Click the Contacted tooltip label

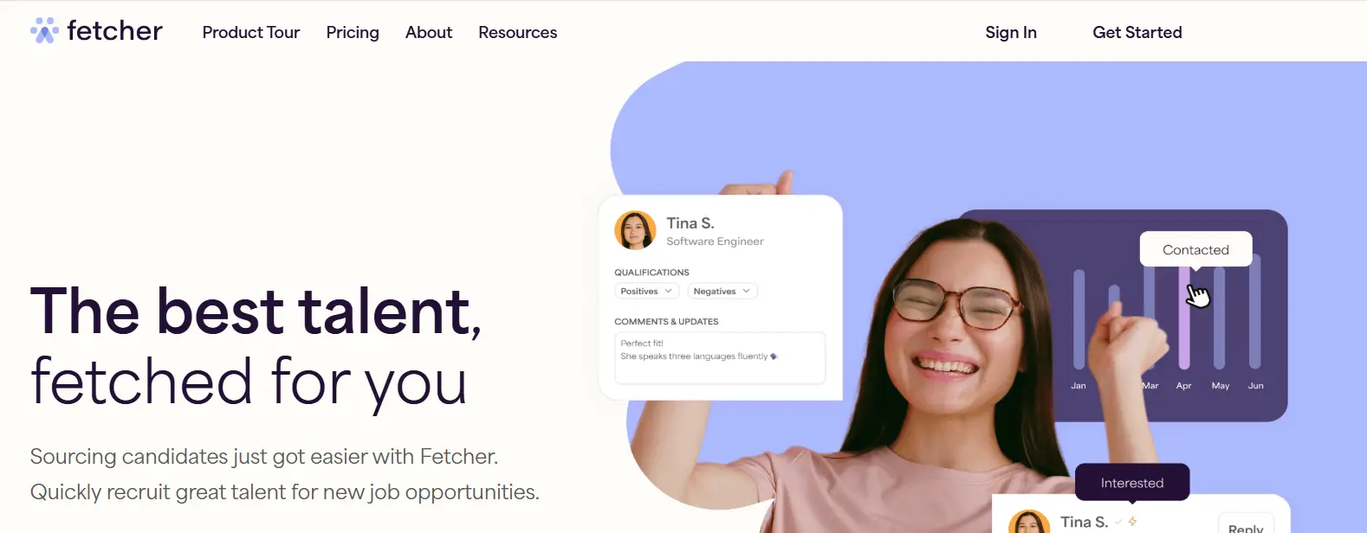[1195, 249]
